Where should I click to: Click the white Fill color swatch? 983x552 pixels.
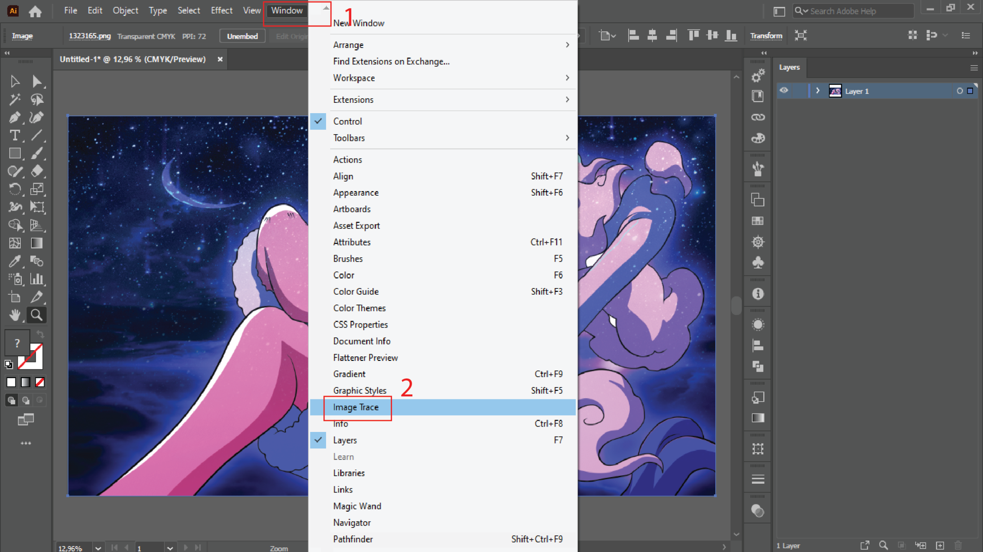click(x=11, y=382)
